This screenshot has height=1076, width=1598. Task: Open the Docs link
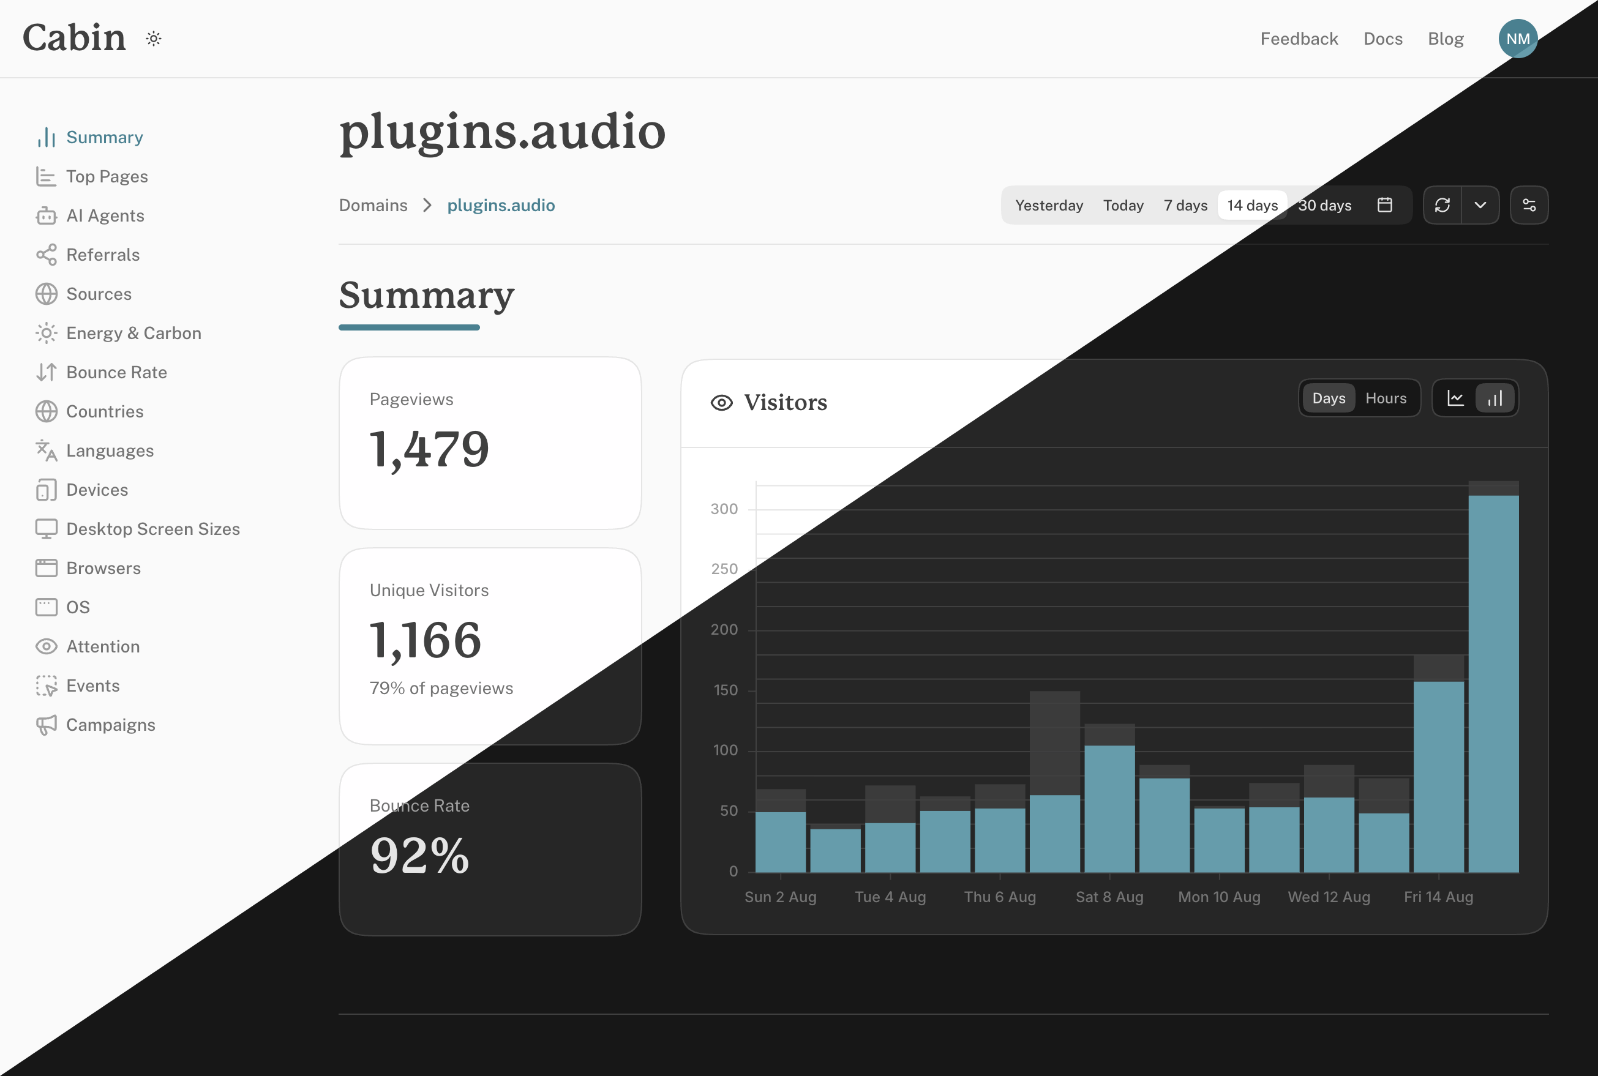[x=1382, y=39]
